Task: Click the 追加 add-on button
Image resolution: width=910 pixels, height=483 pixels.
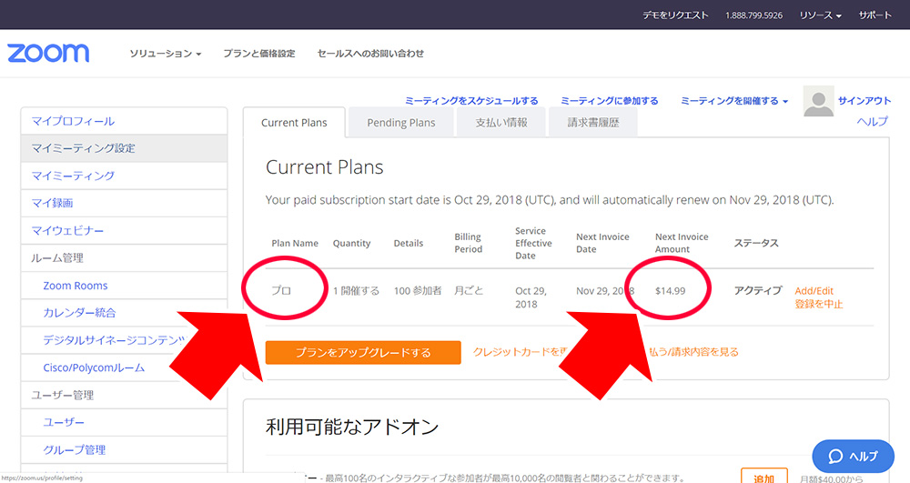Action: coord(763,478)
